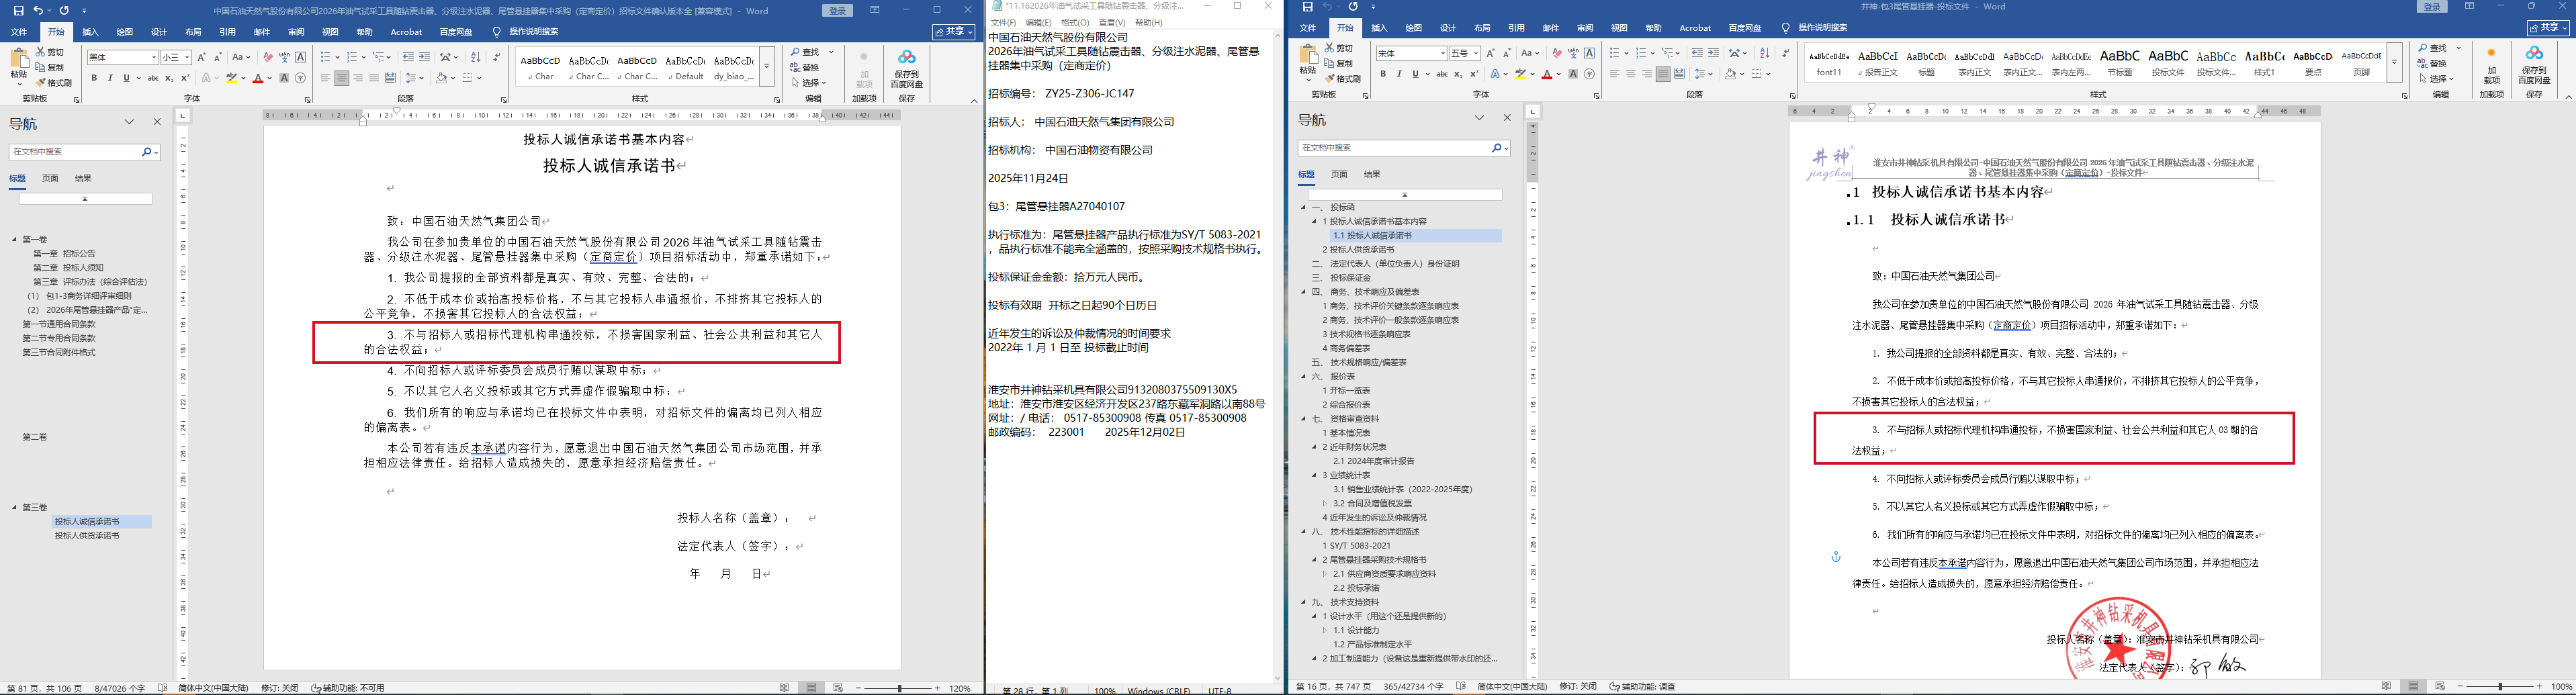The width and height of the screenshot is (2576, 695).
Task: Adjust the zoom slider in the left Word status bar
Action: click(x=900, y=688)
